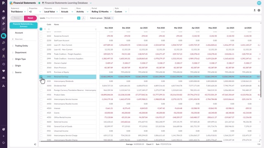Check the Staff Loan Account row checkbox
The height and width of the screenshot is (148, 264).
click(41, 41)
